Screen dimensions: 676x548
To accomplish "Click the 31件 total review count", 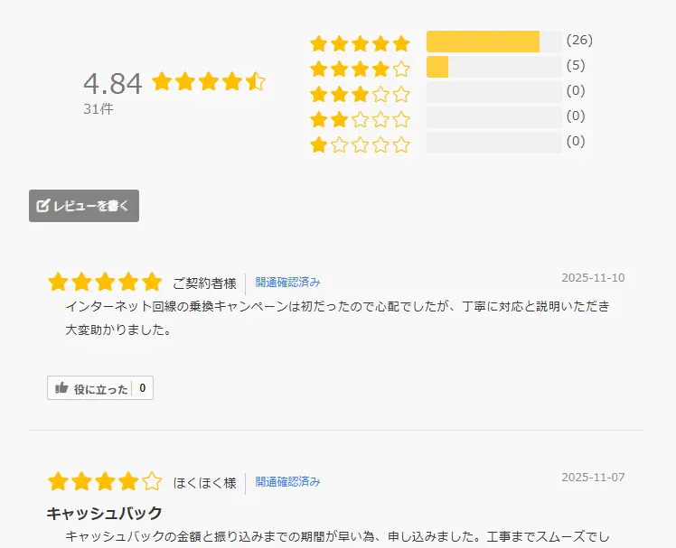I will 99,109.
